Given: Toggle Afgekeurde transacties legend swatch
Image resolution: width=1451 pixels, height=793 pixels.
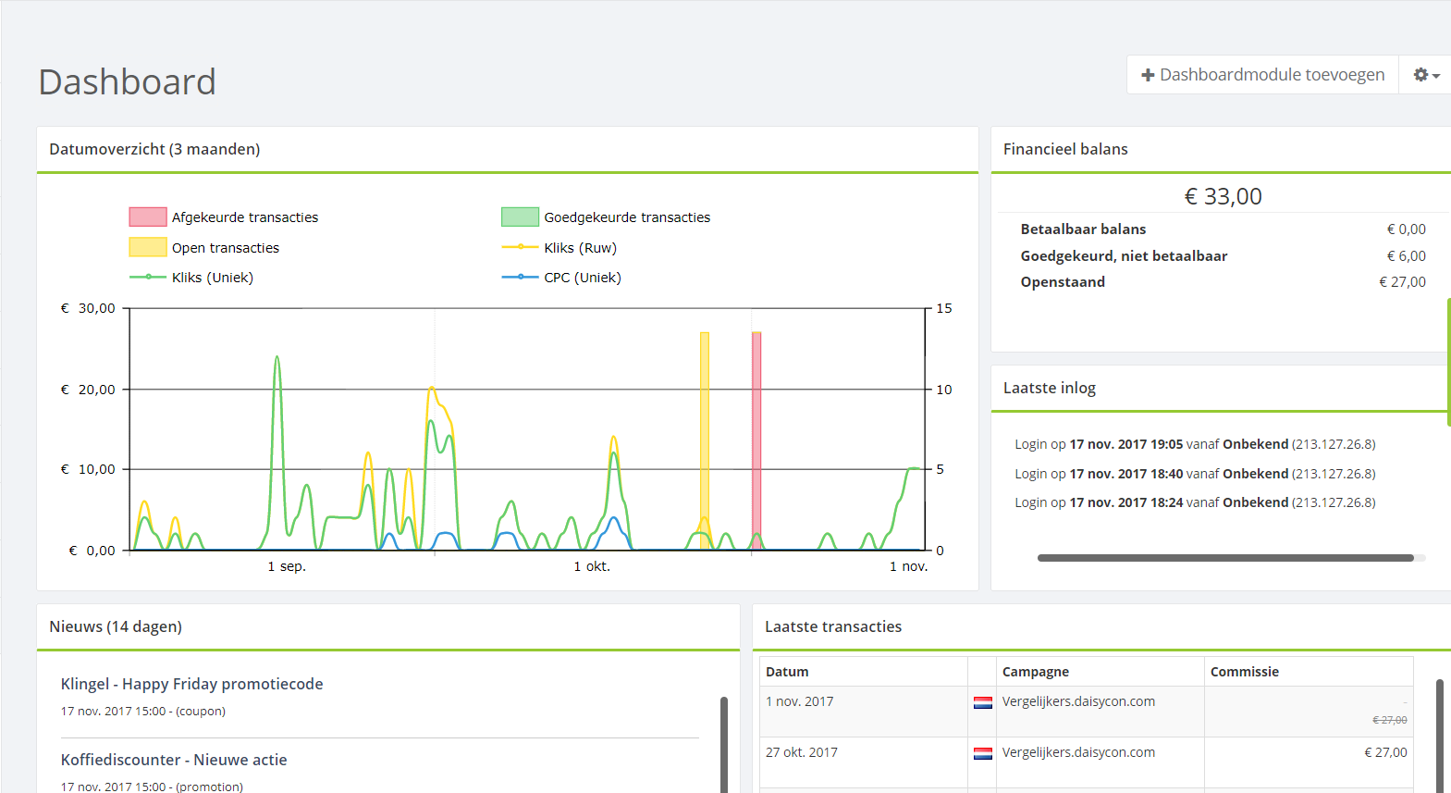Looking at the screenshot, I should click(148, 217).
